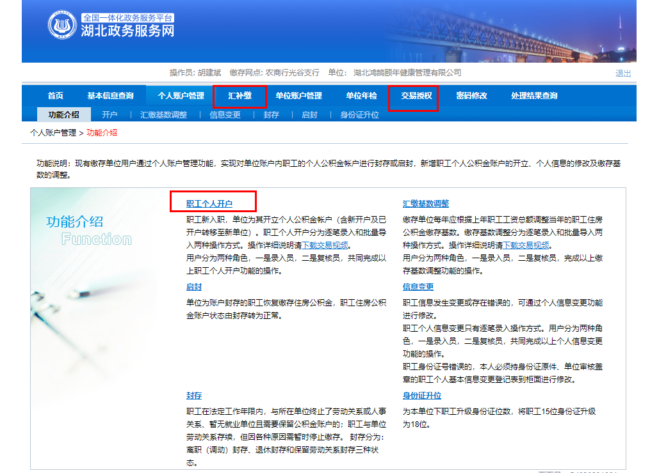
Task: Open the 封存 content heading link
Action: click(193, 395)
